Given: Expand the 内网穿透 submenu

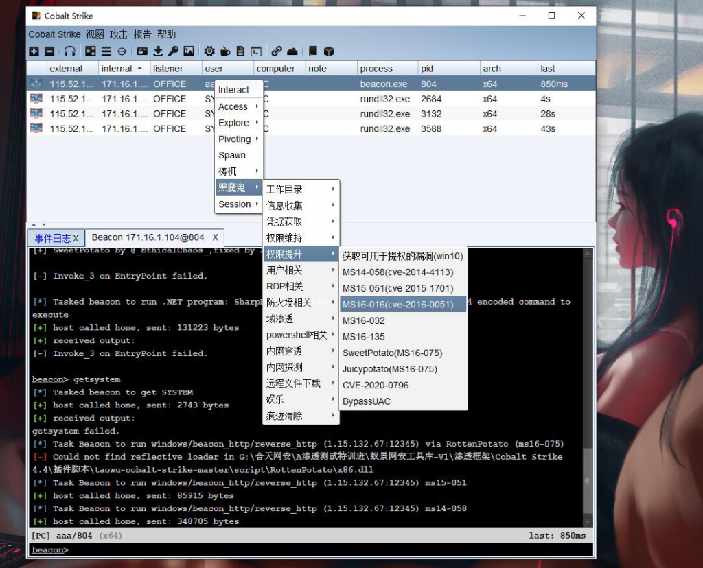Looking at the screenshot, I should click(301, 351).
